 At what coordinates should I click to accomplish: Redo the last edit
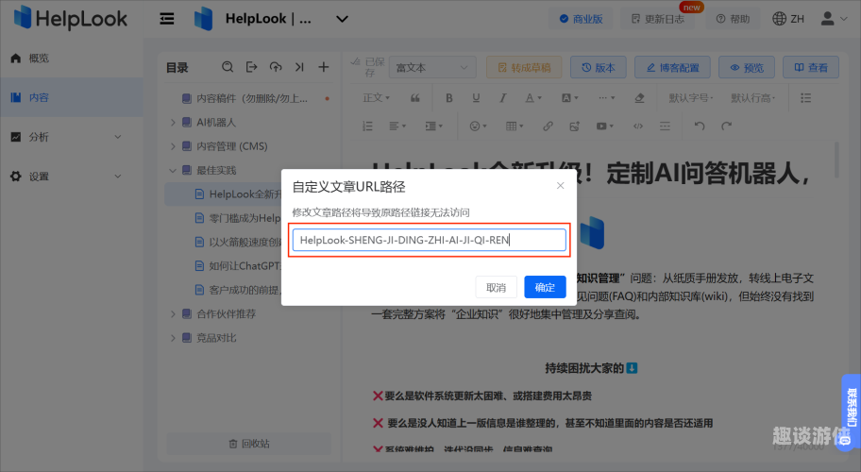coord(727,126)
